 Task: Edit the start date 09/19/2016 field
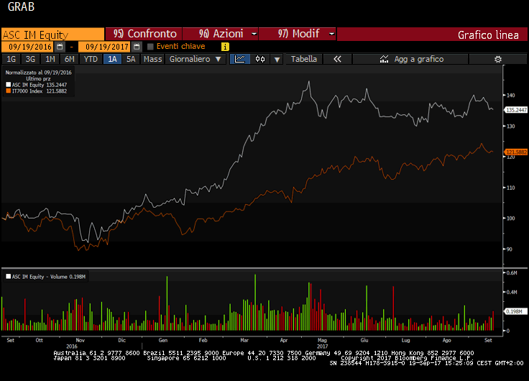pos(28,47)
